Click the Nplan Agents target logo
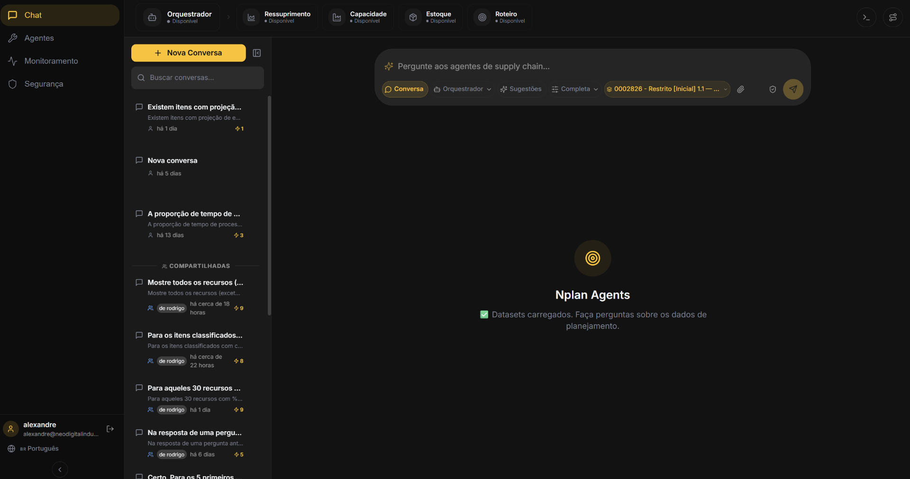 [592, 258]
